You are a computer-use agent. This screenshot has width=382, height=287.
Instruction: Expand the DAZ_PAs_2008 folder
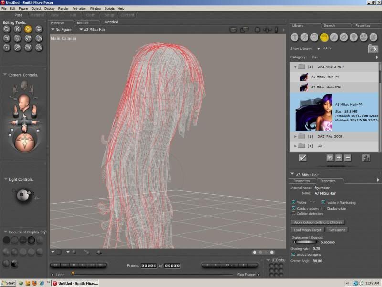tap(295, 136)
